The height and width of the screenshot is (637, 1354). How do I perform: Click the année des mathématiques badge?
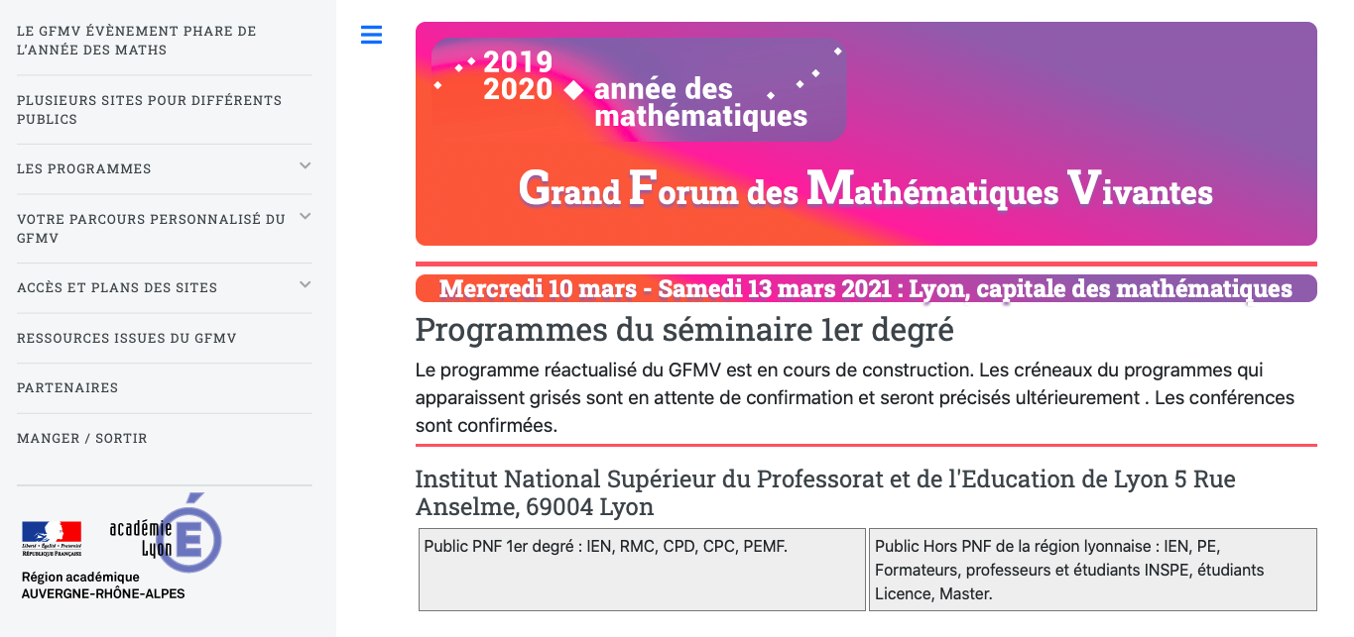[639, 89]
